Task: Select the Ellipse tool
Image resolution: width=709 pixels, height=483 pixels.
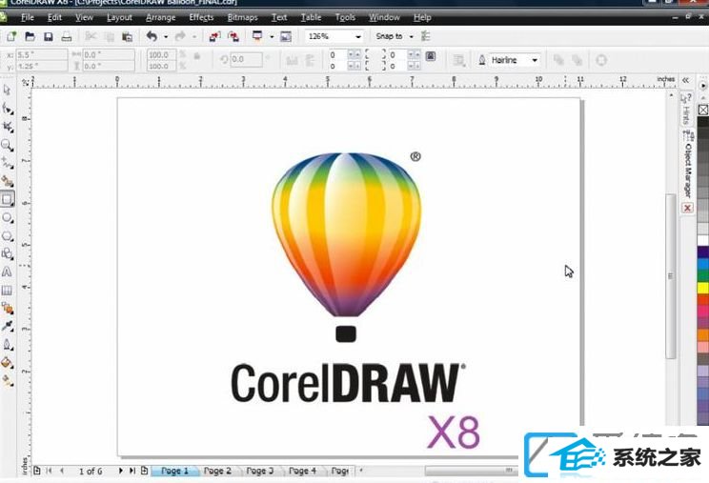Action: 8,218
